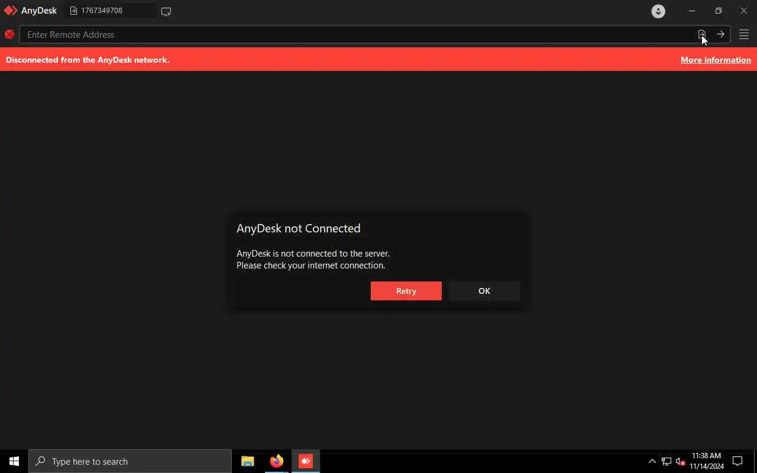The height and width of the screenshot is (473, 757).
Task: Click the 'AnyDesk not Connected' dialog title
Action: (x=299, y=228)
